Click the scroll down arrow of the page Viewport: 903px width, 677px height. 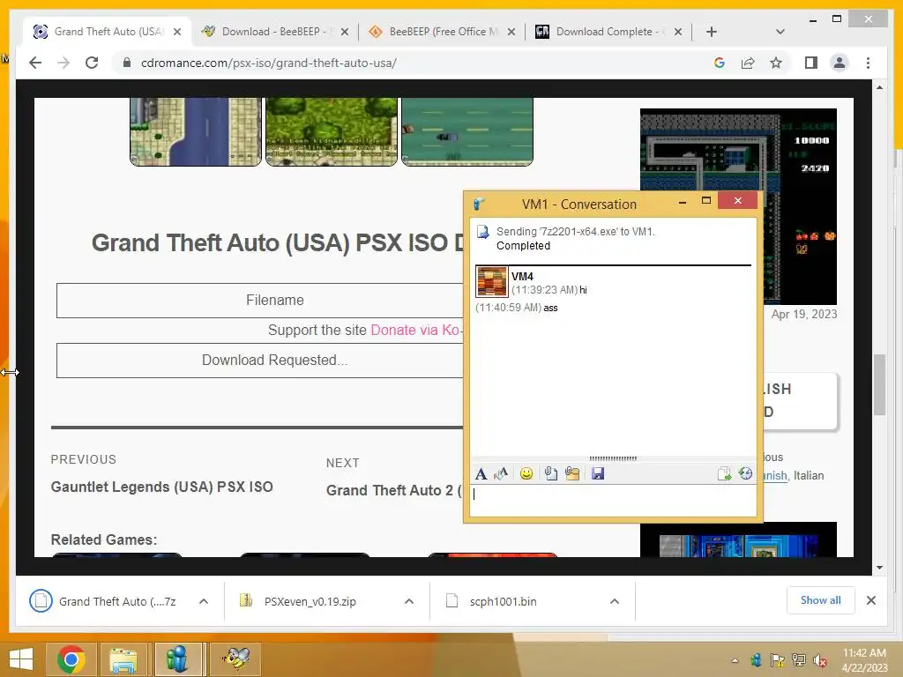879,568
